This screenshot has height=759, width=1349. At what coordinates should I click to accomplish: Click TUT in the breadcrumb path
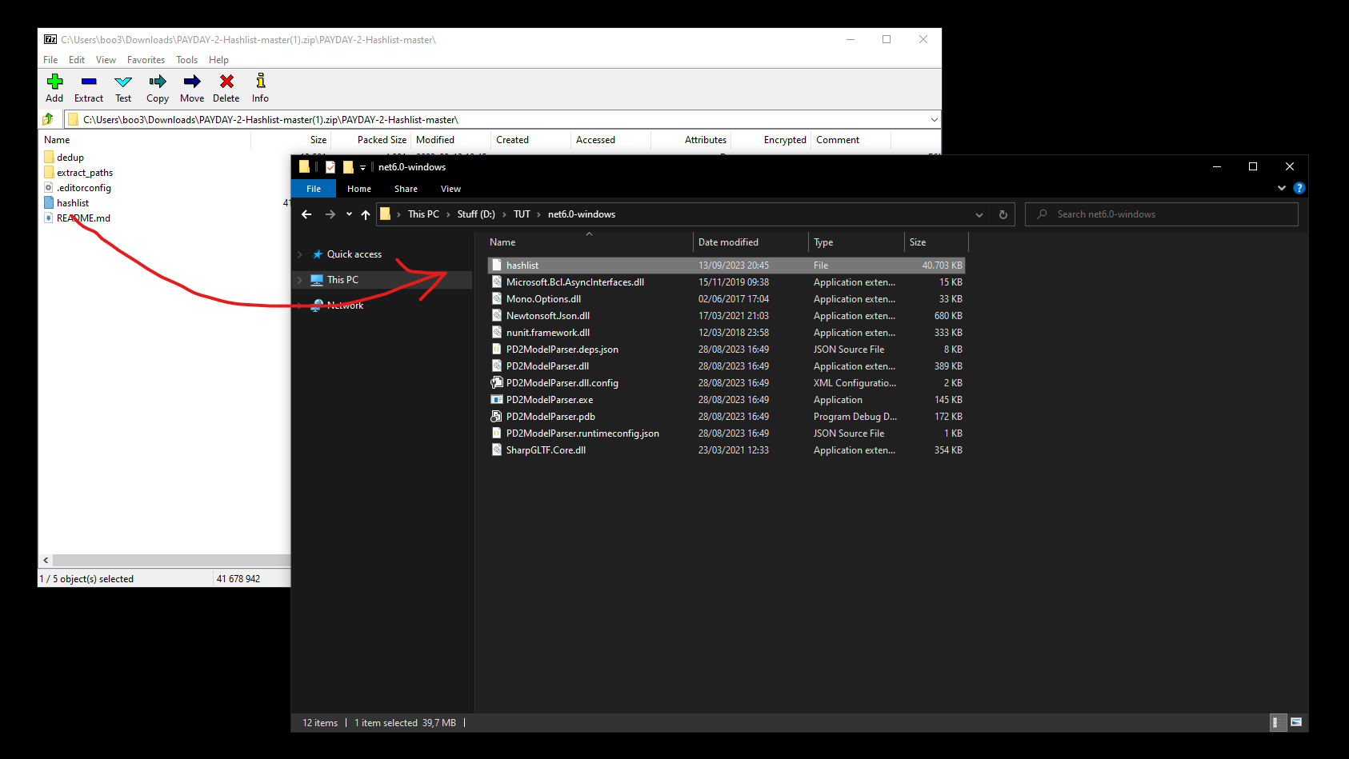522,214
